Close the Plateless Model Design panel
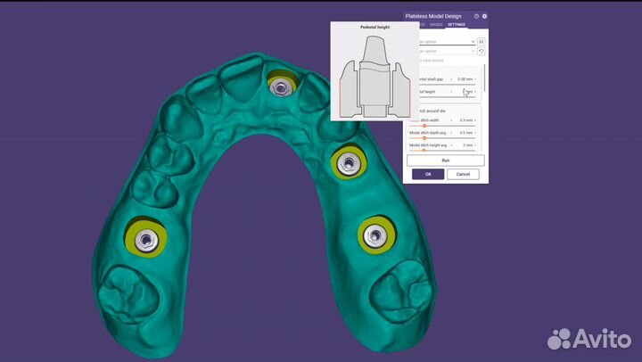Image resolution: width=642 pixels, height=362 pixels. click(485, 16)
